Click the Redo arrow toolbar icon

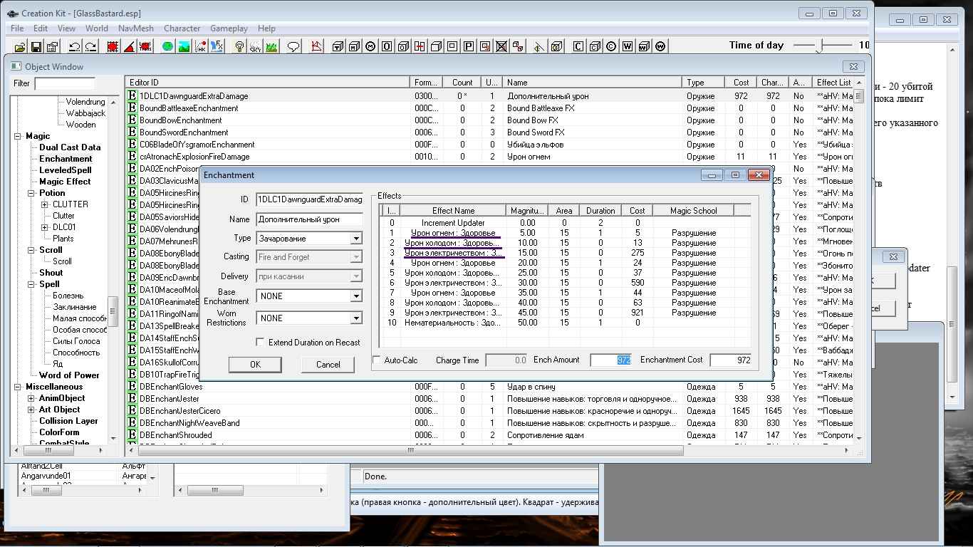(x=90, y=47)
